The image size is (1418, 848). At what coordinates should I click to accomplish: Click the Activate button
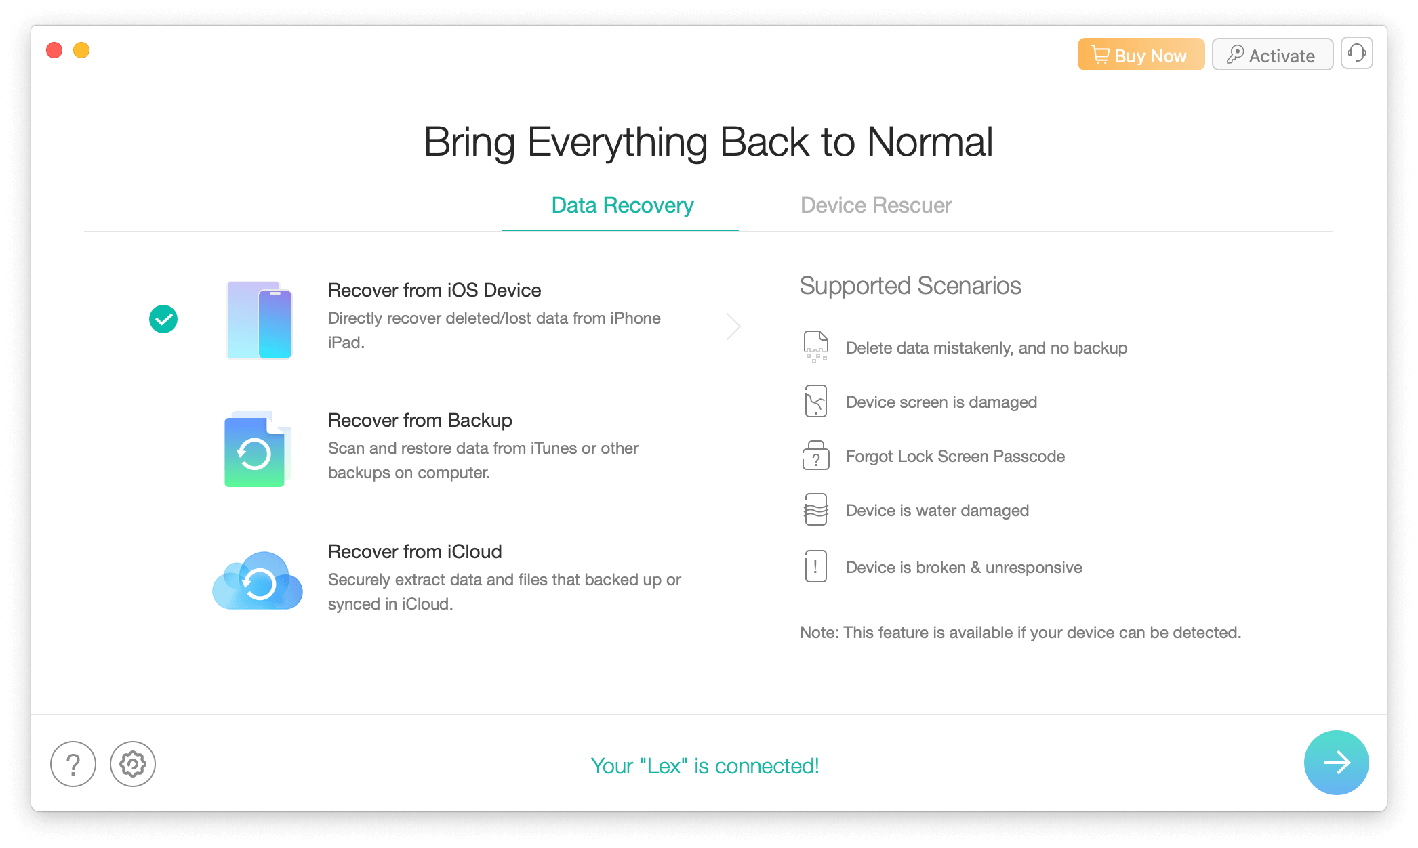point(1272,55)
